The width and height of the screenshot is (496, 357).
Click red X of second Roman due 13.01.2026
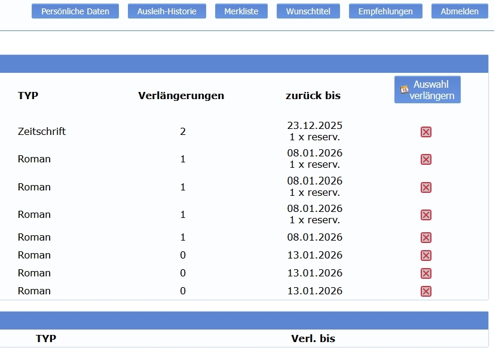[426, 273]
